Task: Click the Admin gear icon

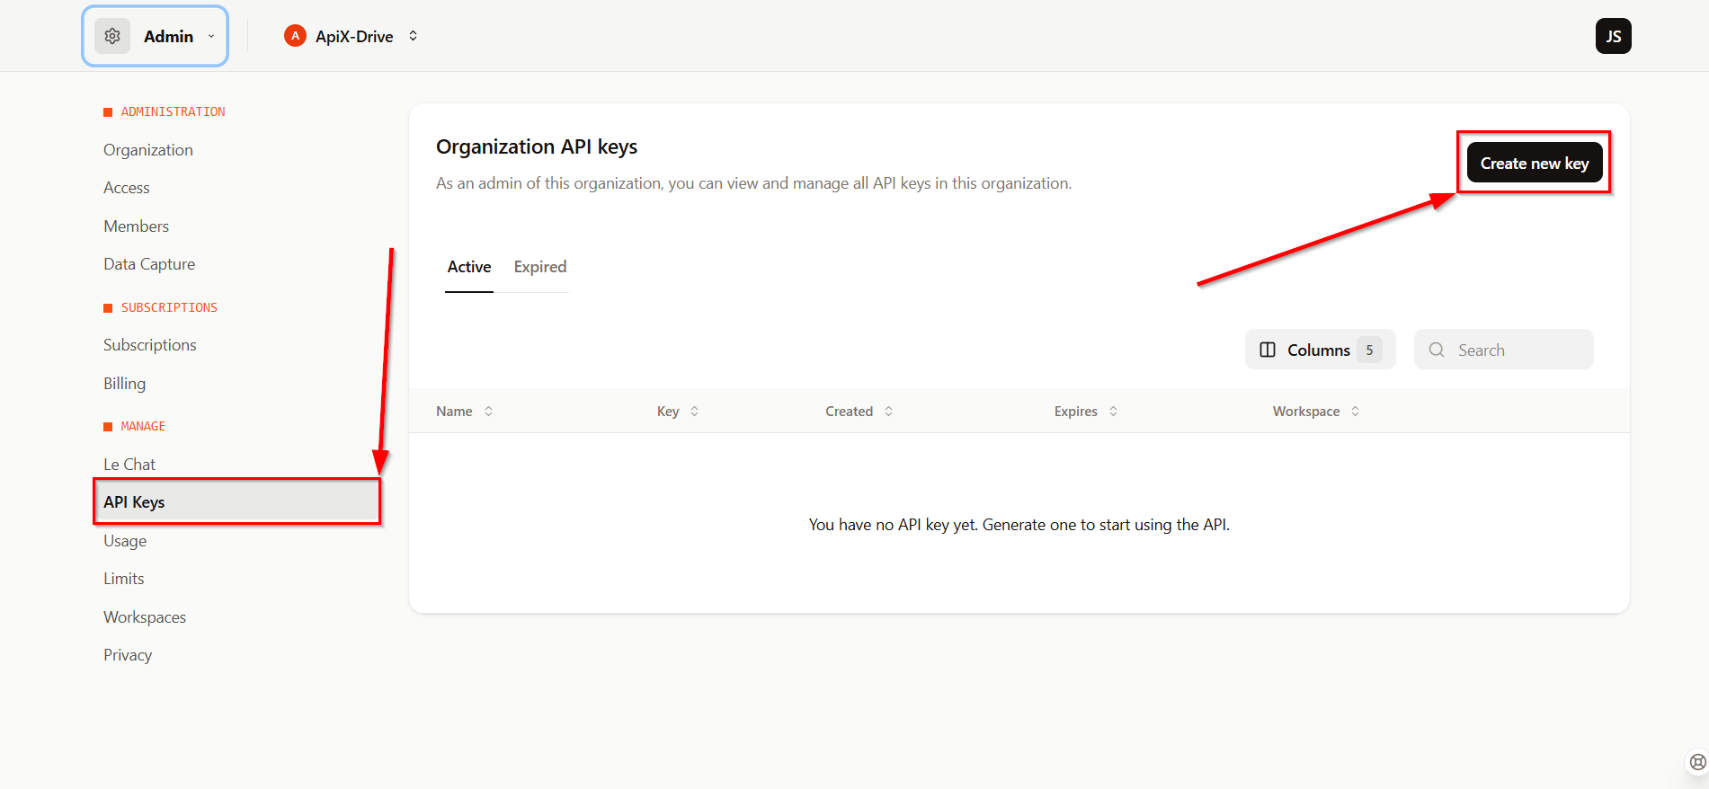Action: [112, 36]
